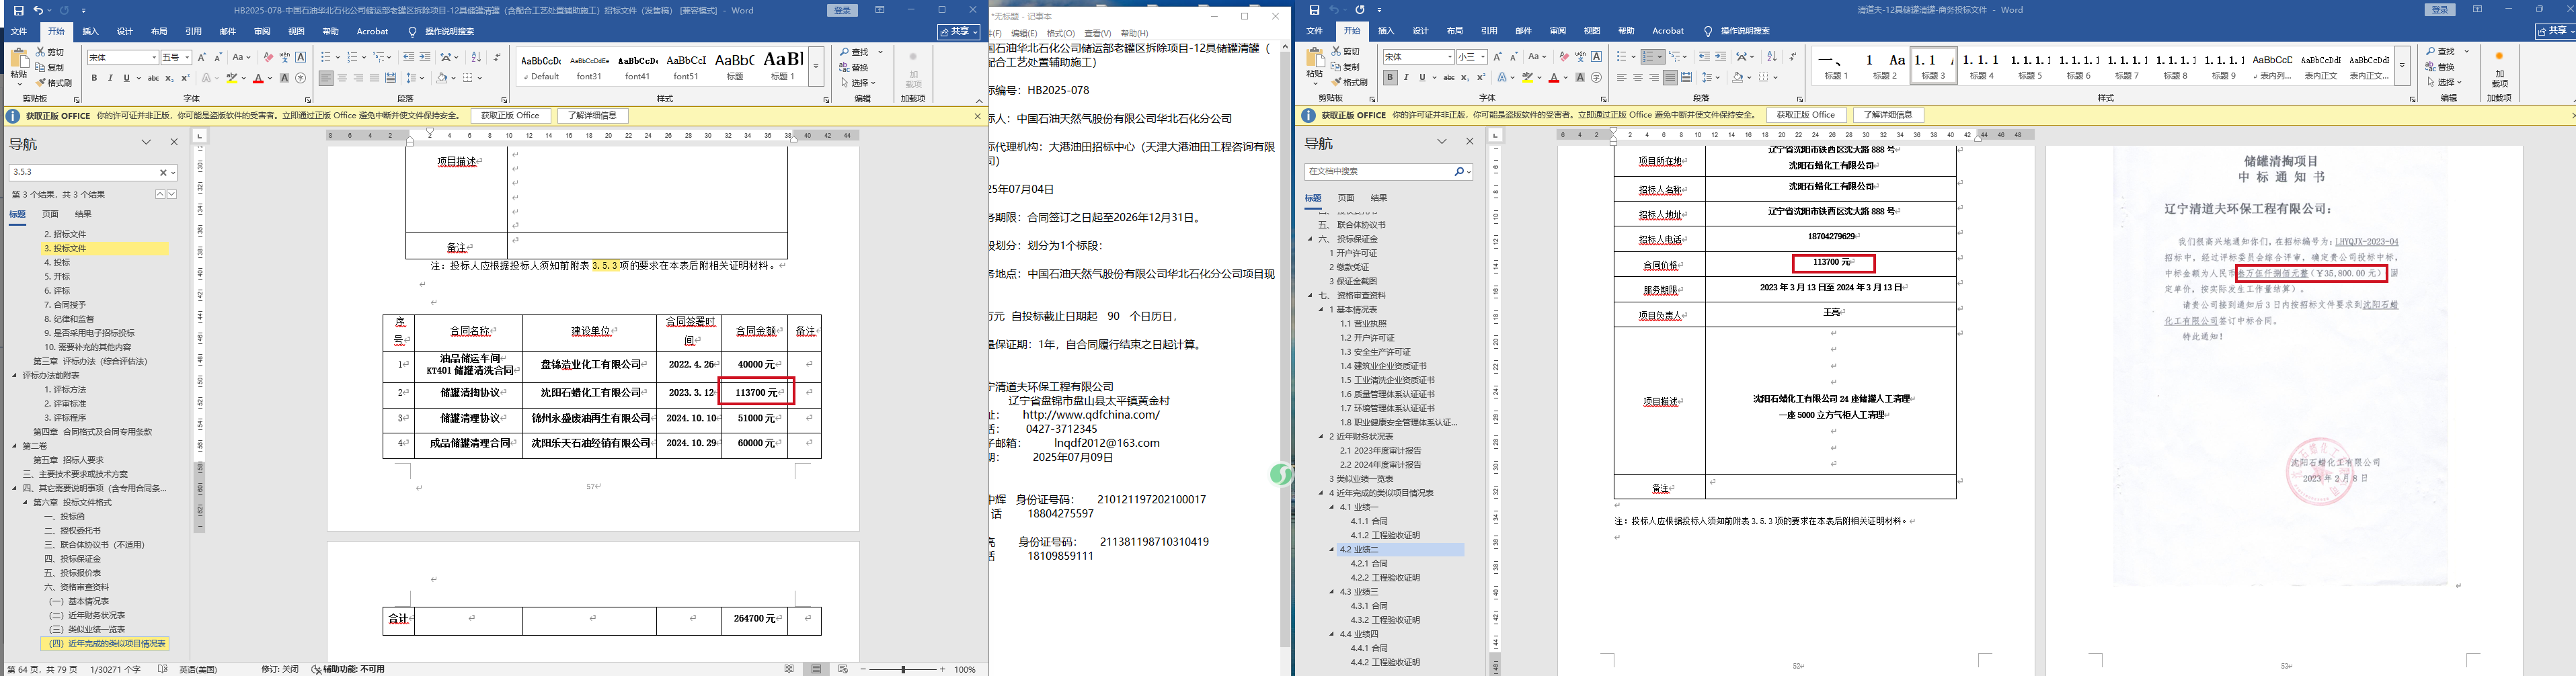Center-align text in left Word ribbon
This screenshot has height=676, width=2576.
click(342, 78)
